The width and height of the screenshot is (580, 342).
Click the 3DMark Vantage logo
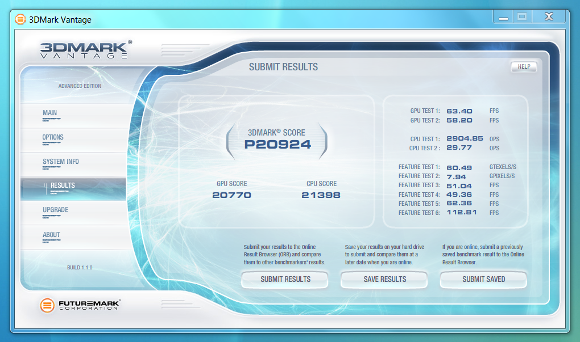pos(86,49)
